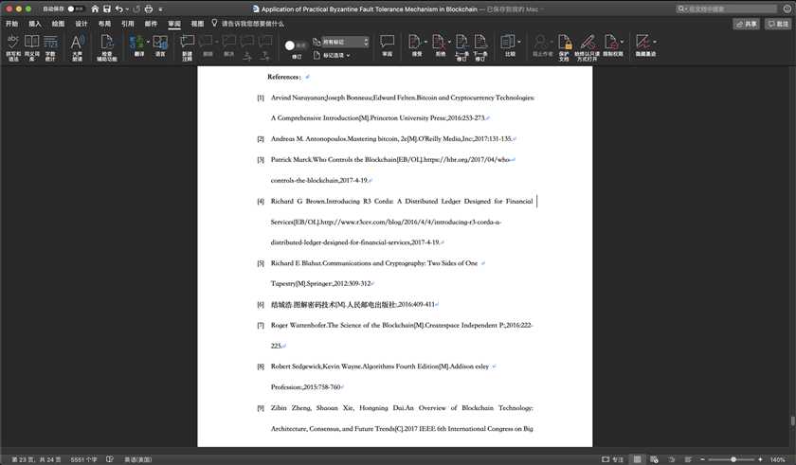
Task: Click the page count in status bar
Action: click(36, 459)
